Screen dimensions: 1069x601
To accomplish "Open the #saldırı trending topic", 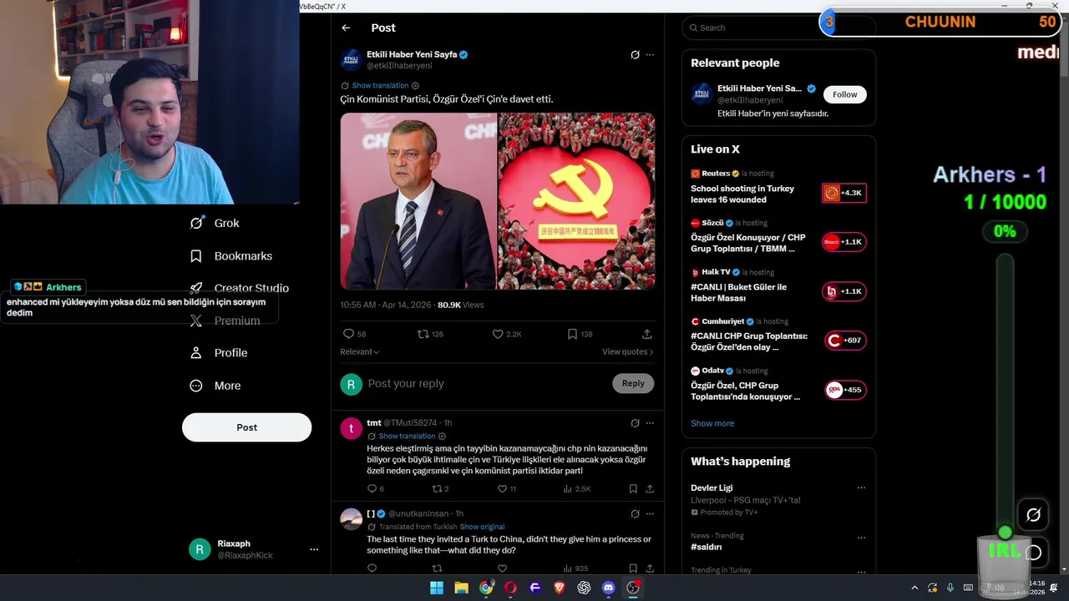I will (707, 547).
